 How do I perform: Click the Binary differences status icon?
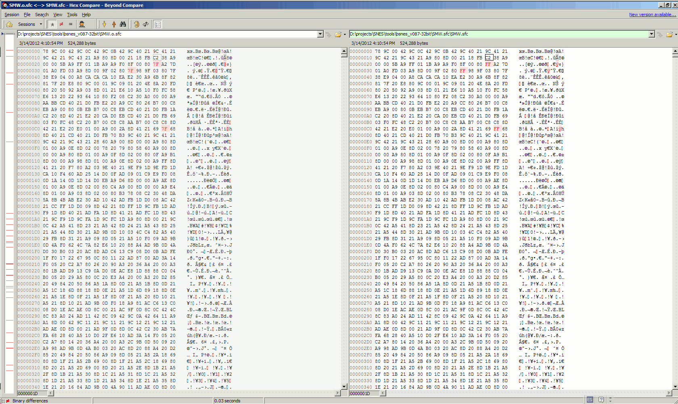8,401
